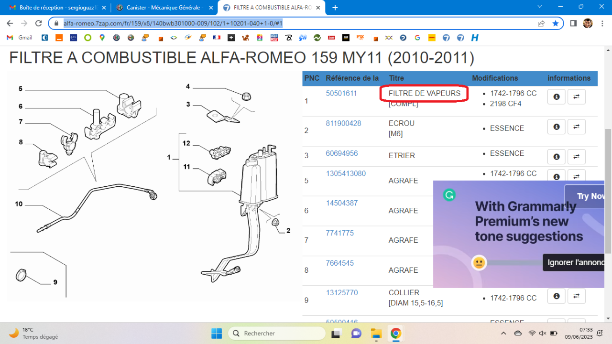This screenshot has width=612, height=344.
Task: Select the FILTRE A COMBUSTIBLE ALFA-ROMEO tab
Action: tap(272, 8)
